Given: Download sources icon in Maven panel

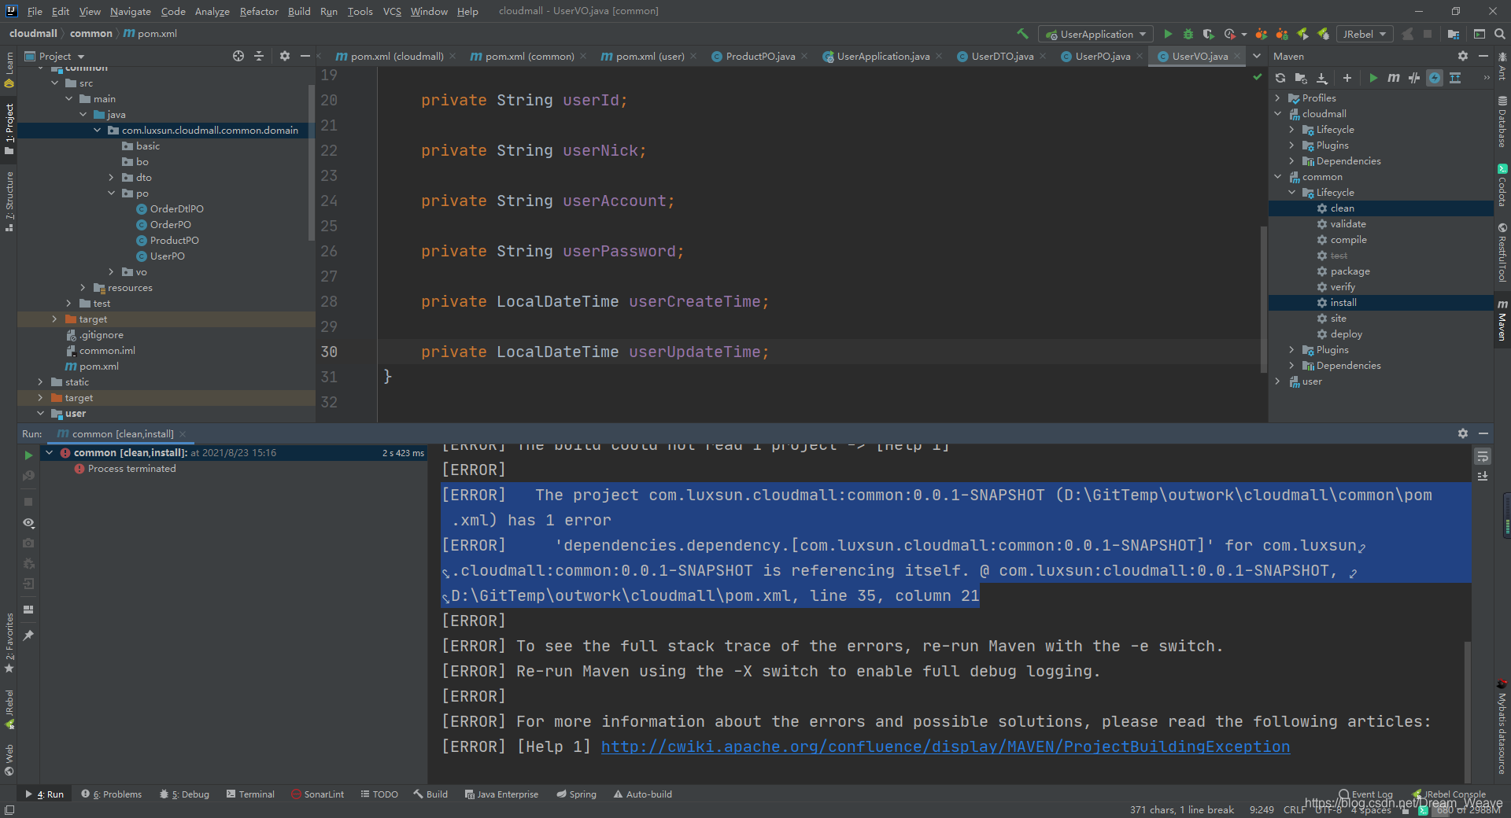Looking at the screenshot, I should click(1322, 78).
